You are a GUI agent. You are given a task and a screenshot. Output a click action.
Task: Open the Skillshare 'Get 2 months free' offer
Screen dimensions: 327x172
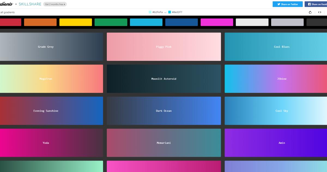pyautogui.click(x=55, y=4)
